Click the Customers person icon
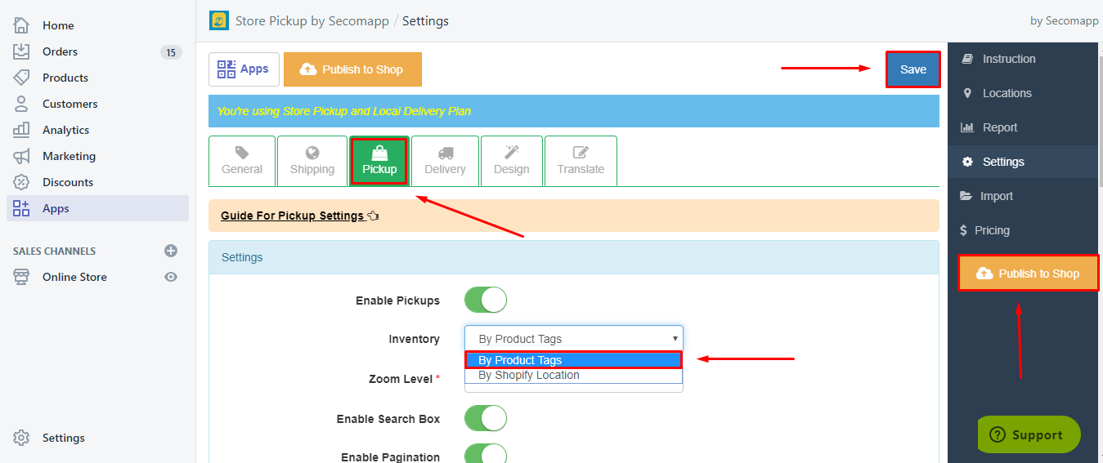This screenshot has height=463, width=1103. (21, 104)
